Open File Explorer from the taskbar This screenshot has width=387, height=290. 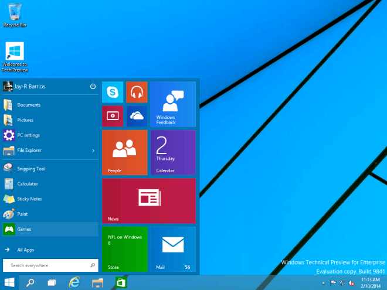[97, 282]
